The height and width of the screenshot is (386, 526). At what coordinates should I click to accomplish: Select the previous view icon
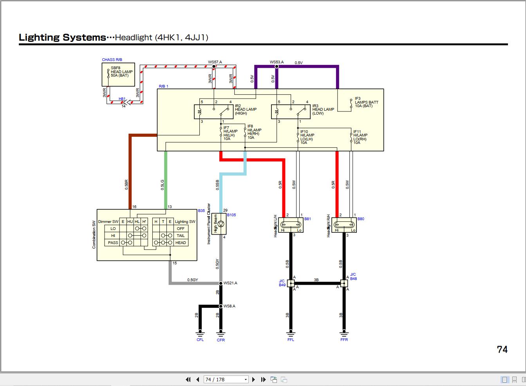point(274,379)
